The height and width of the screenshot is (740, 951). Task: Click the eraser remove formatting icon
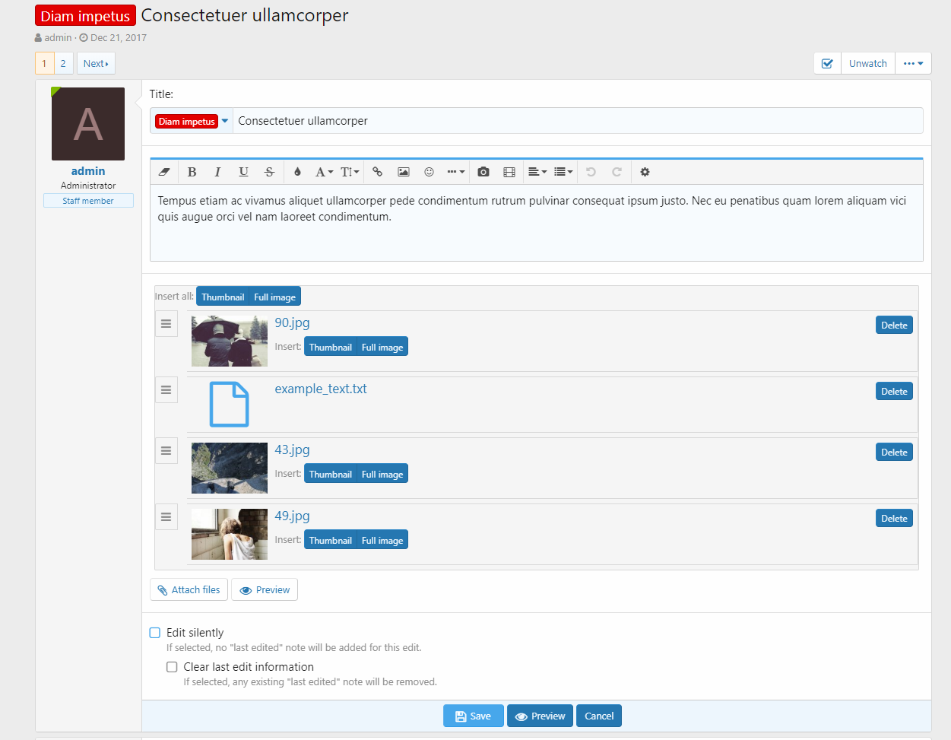coord(164,172)
